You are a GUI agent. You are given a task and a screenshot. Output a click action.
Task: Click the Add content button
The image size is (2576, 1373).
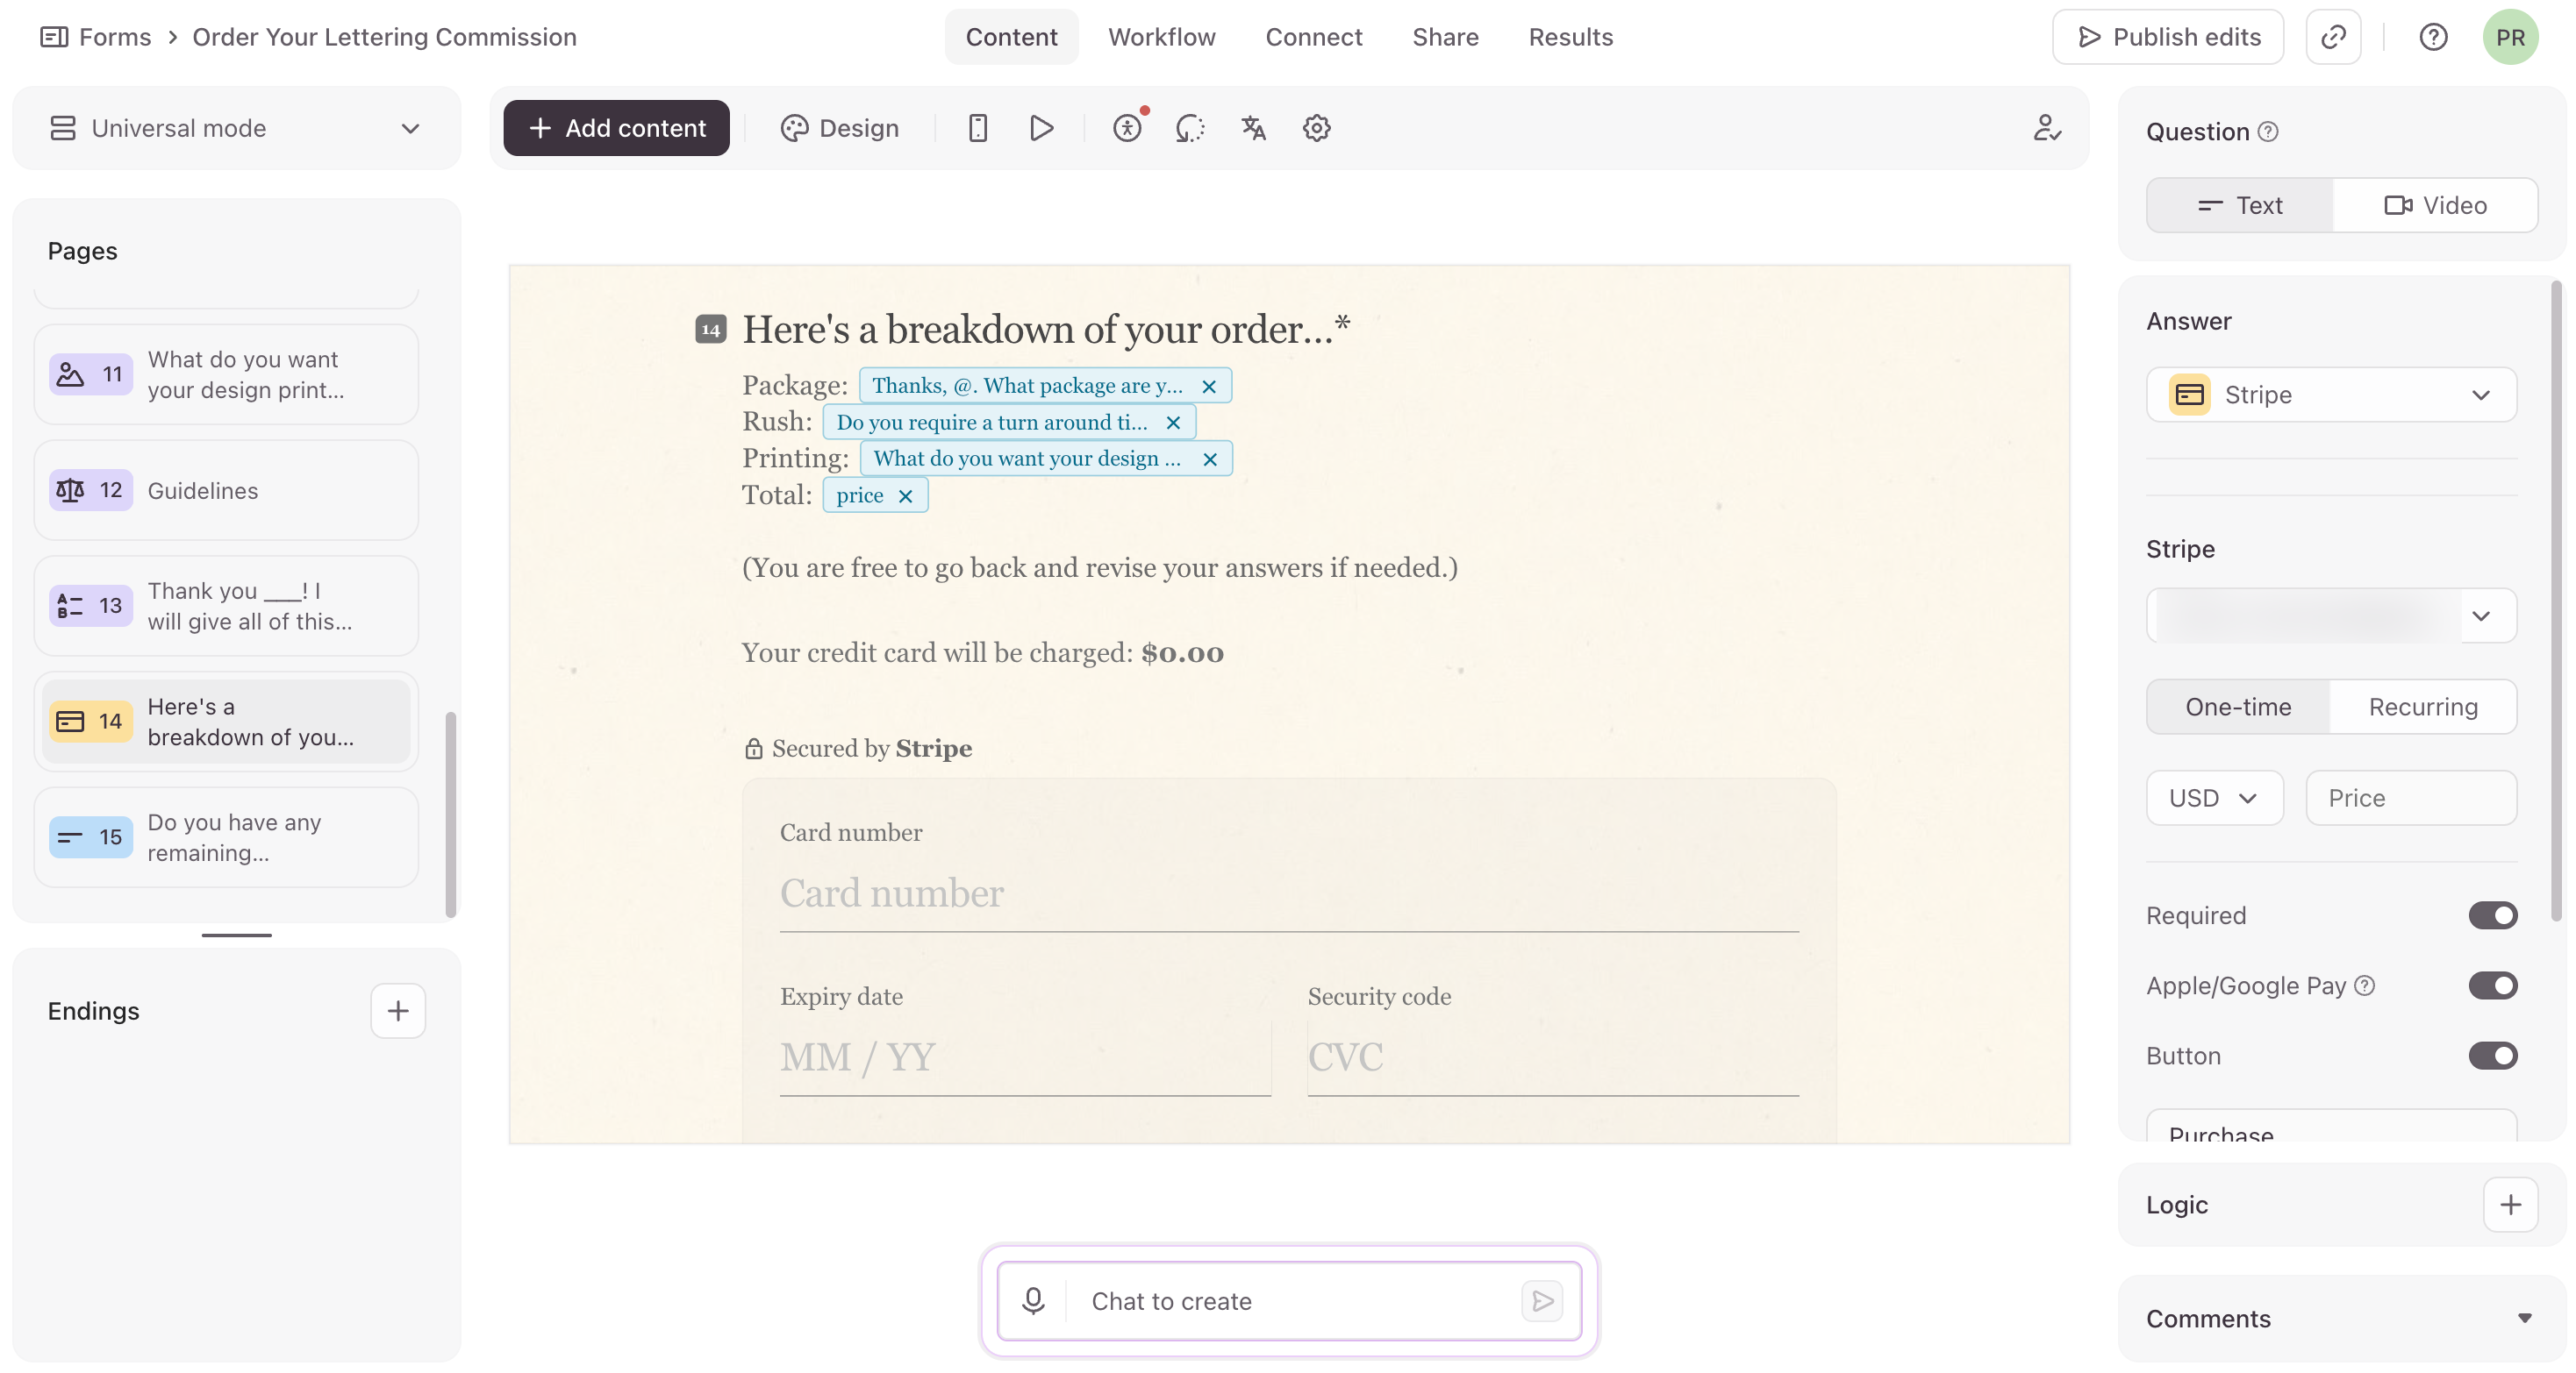tap(616, 128)
